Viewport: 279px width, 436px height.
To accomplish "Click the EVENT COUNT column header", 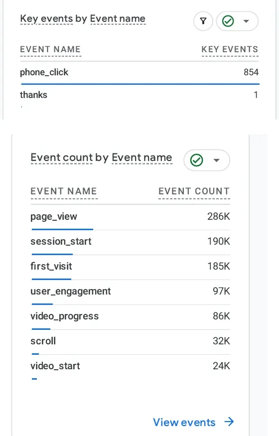I will point(194,191).
